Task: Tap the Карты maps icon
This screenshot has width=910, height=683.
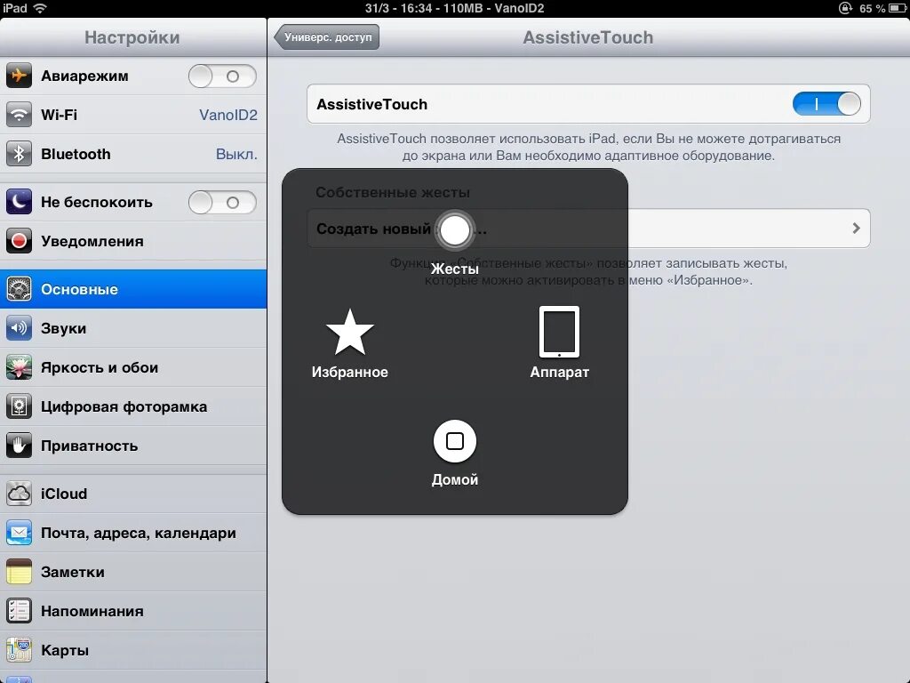Action: pos(19,650)
